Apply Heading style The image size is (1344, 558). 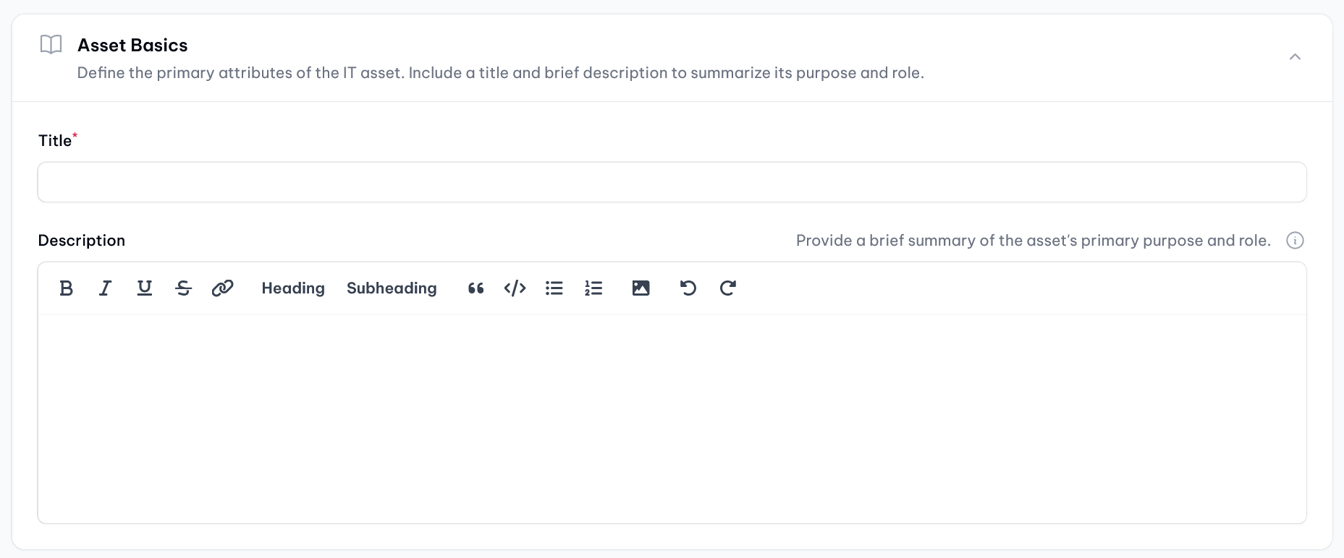pyautogui.click(x=293, y=288)
